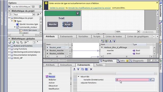This screenshot has width=163, height=92.
Task: Open the Tout filter dropdown
Action: coord(34,15)
